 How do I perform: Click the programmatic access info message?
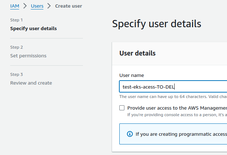[181, 134]
